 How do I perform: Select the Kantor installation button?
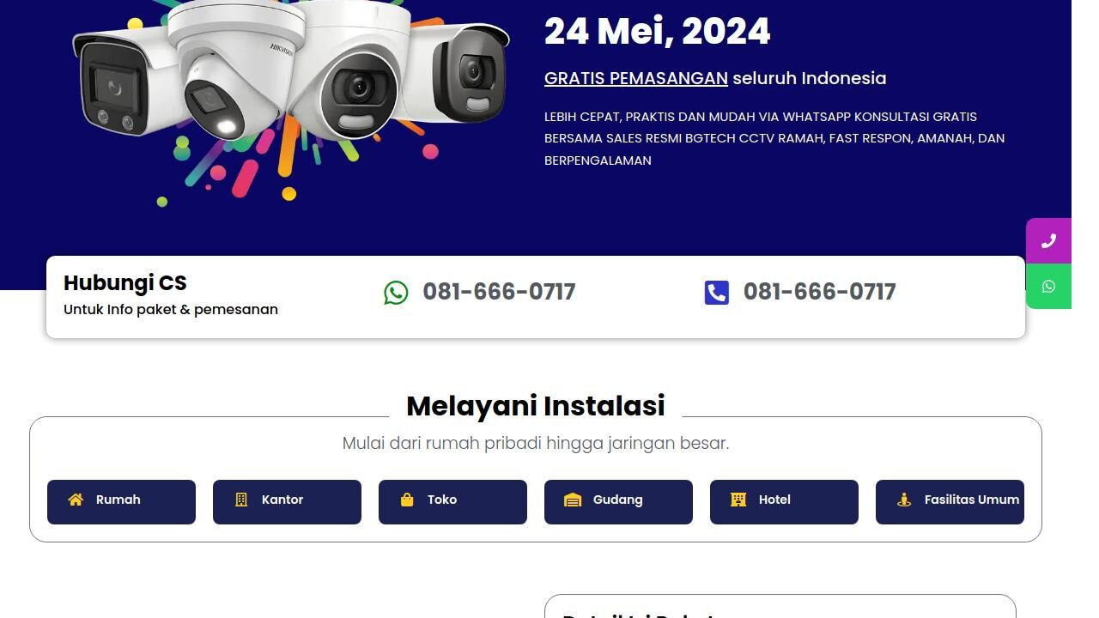pyautogui.click(x=287, y=502)
